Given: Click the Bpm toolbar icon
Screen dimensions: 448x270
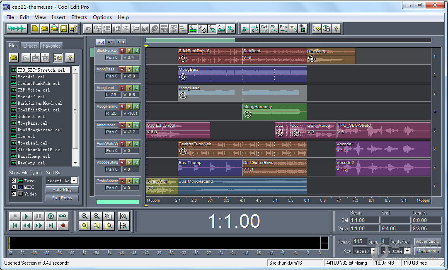Looking at the screenshot, I should [x=283, y=29].
